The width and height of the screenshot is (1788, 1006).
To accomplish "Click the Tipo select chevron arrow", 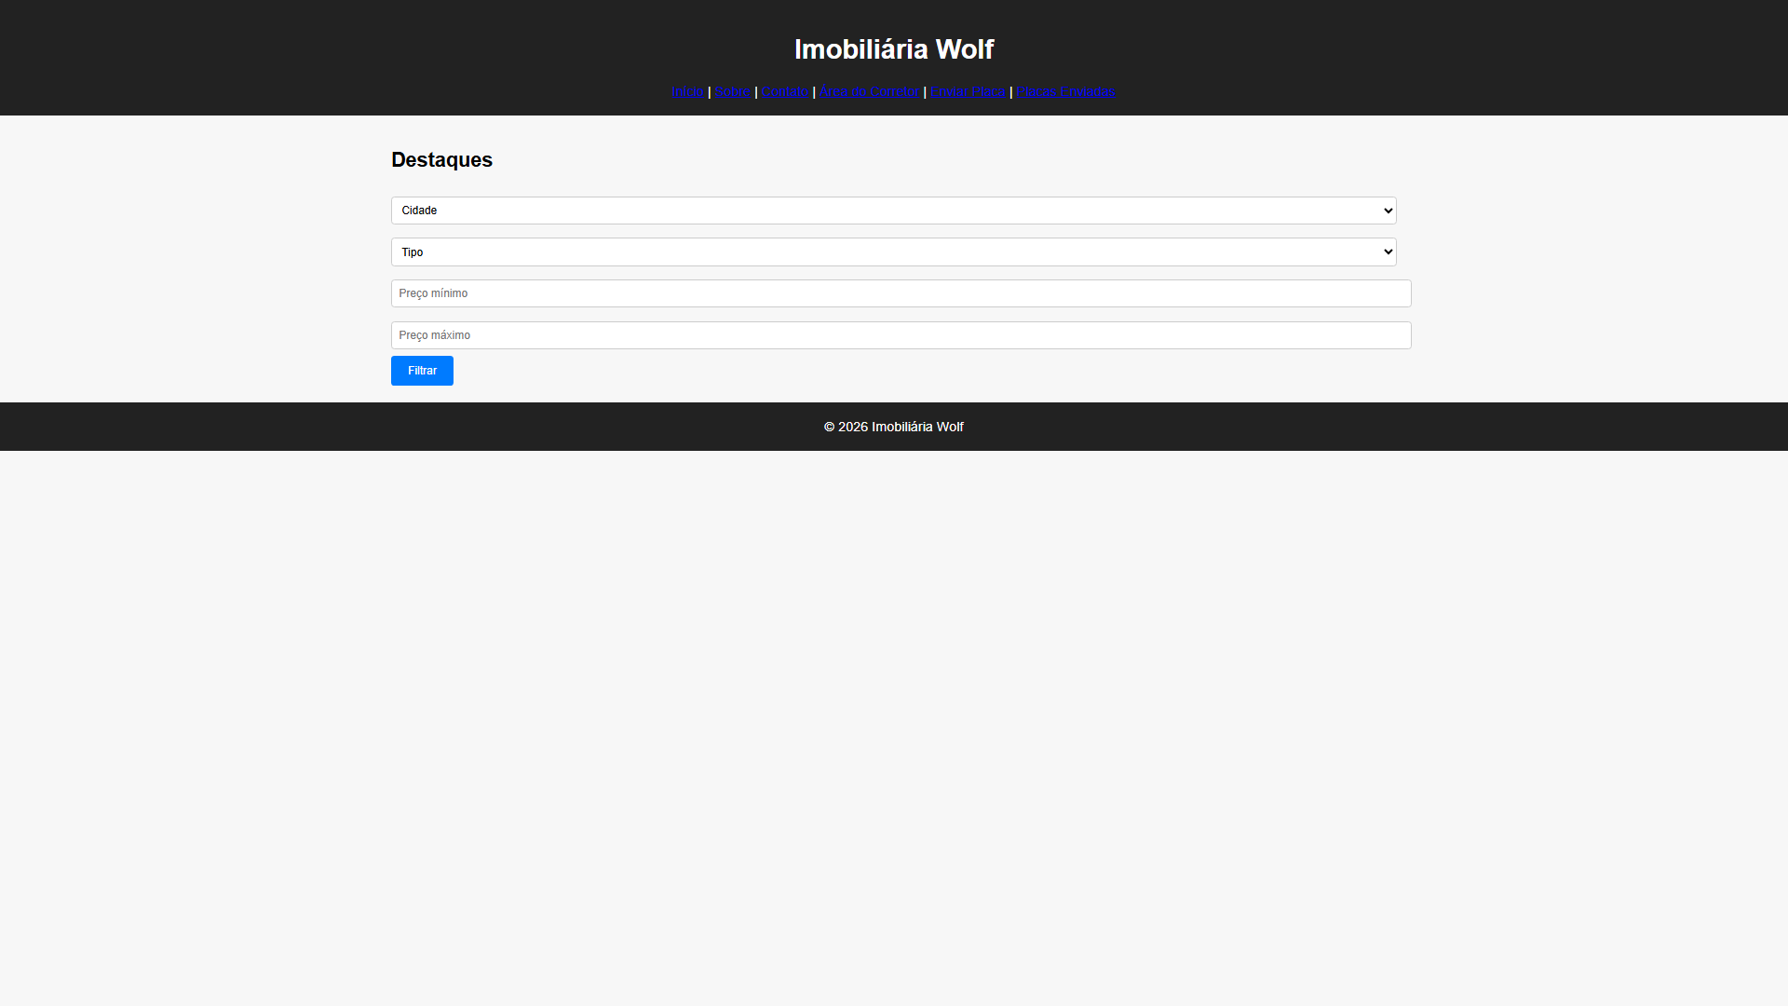I will [1388, 252].
